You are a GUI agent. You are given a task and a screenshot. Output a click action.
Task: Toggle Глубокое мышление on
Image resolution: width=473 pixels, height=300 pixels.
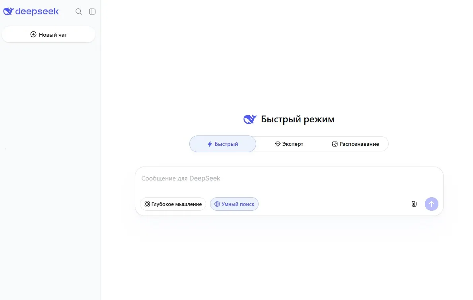[x=173, y=204]
